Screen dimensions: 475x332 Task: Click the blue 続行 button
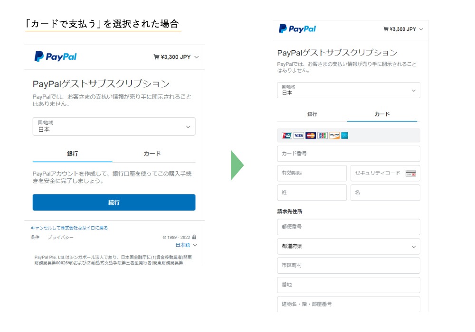point(114,203)
